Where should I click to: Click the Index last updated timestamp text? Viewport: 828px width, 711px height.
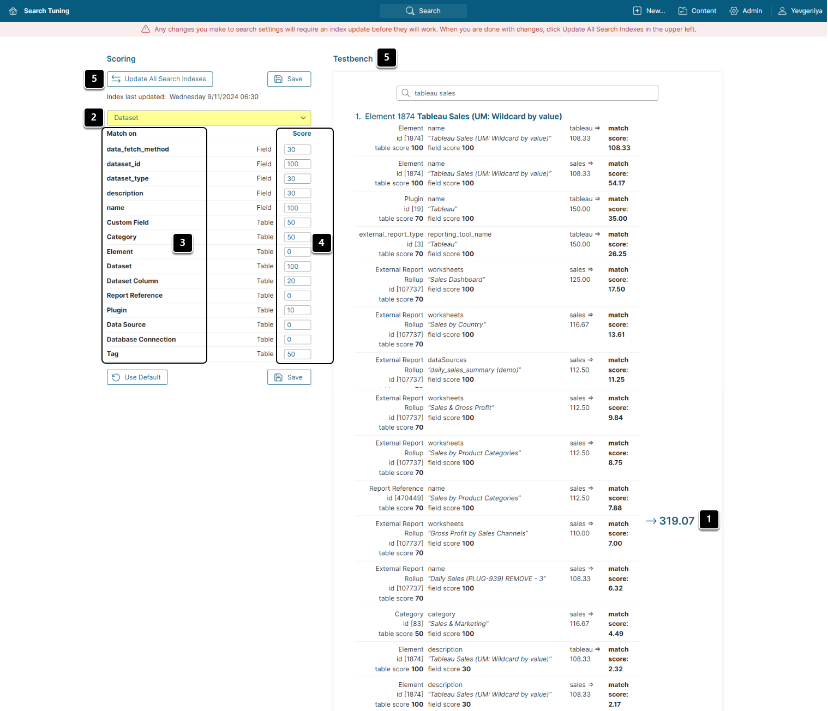(183, 97)
